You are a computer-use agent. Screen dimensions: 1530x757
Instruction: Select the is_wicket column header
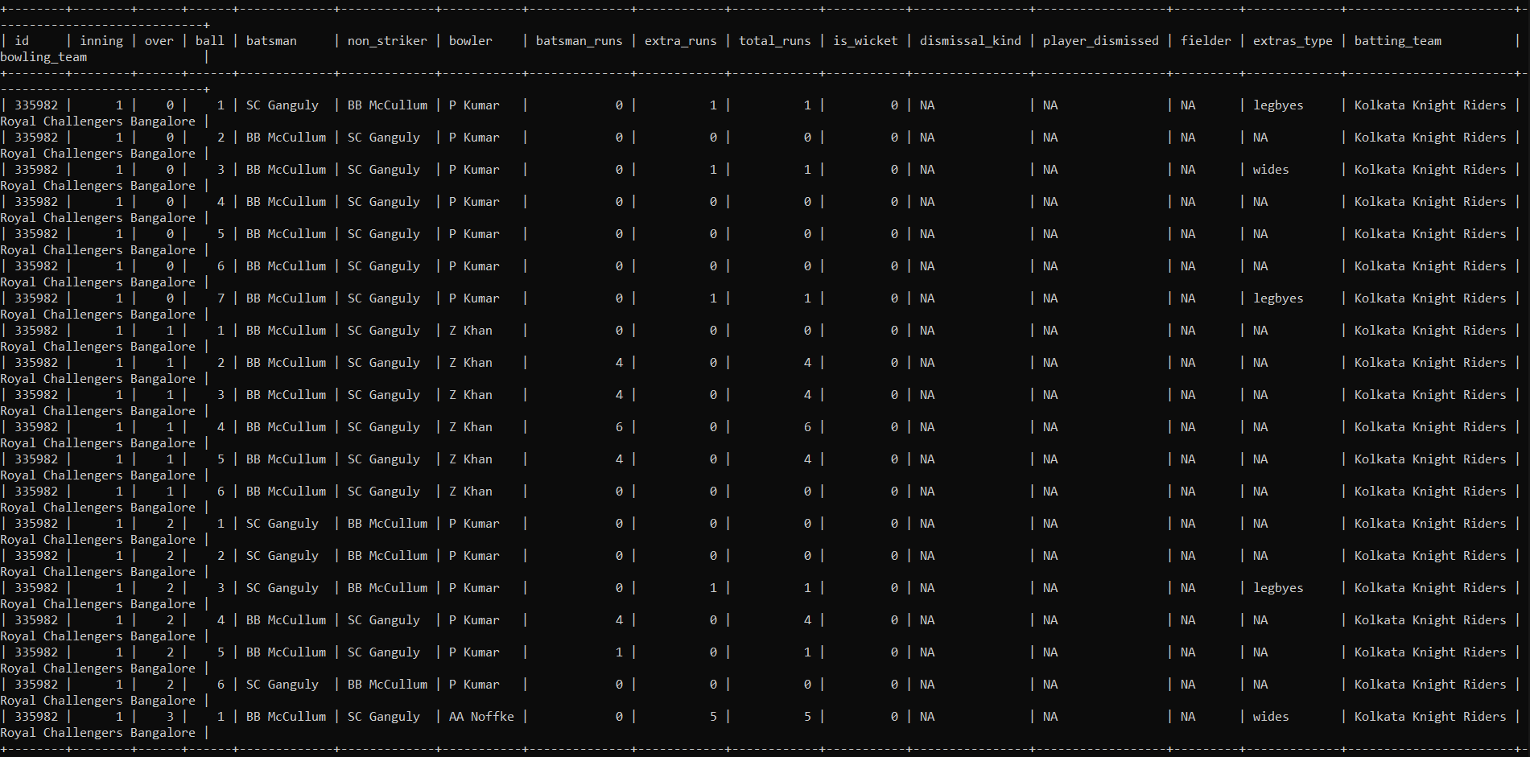tap(865, 40)
